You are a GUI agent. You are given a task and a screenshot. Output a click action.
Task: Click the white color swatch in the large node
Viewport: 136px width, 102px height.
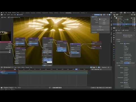pos(50,62)
